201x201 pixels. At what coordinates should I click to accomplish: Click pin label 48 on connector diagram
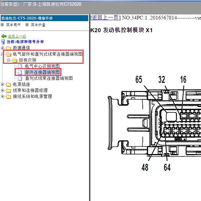coord(145,167)
